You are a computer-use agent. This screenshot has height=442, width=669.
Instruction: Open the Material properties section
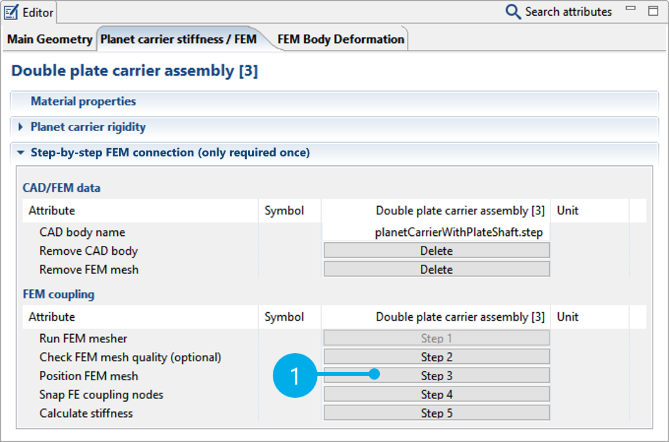tap(83, 101)
